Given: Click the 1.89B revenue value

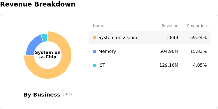Looking at the screenshot, I should coord(172,38).
